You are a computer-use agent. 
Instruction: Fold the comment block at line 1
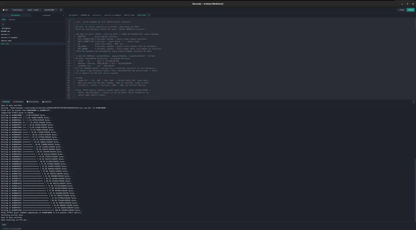71,19
